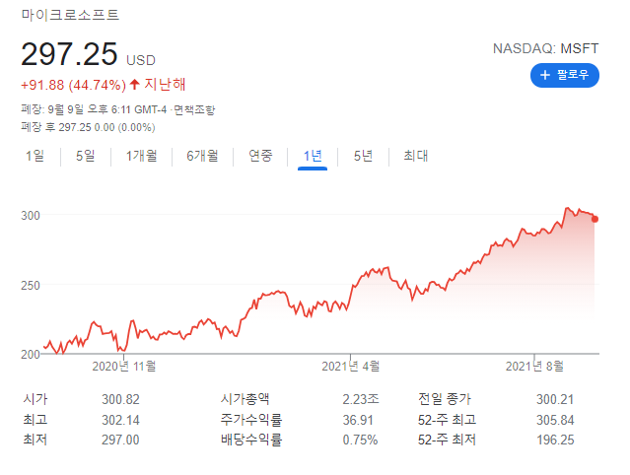Image resolution: width=630 pixels, height=475 pixels.
Task: Click the USD currency label
Action: (x=141, y=60)
